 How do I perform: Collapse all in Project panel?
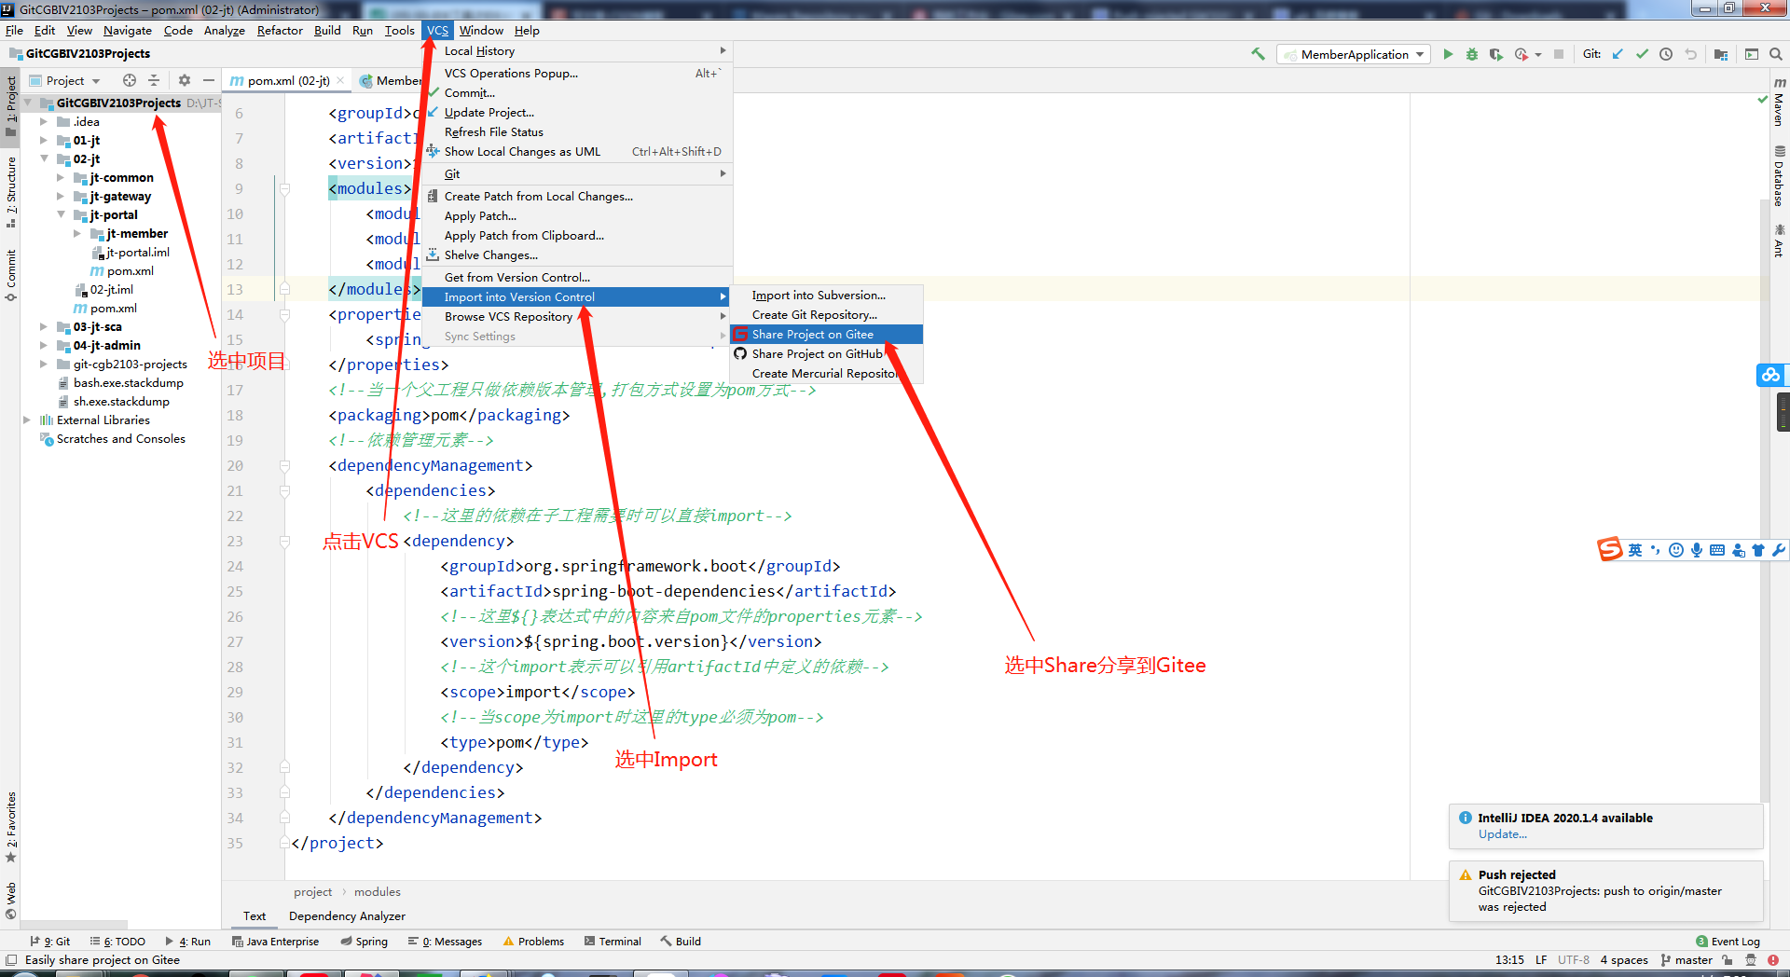pos(154,80)
